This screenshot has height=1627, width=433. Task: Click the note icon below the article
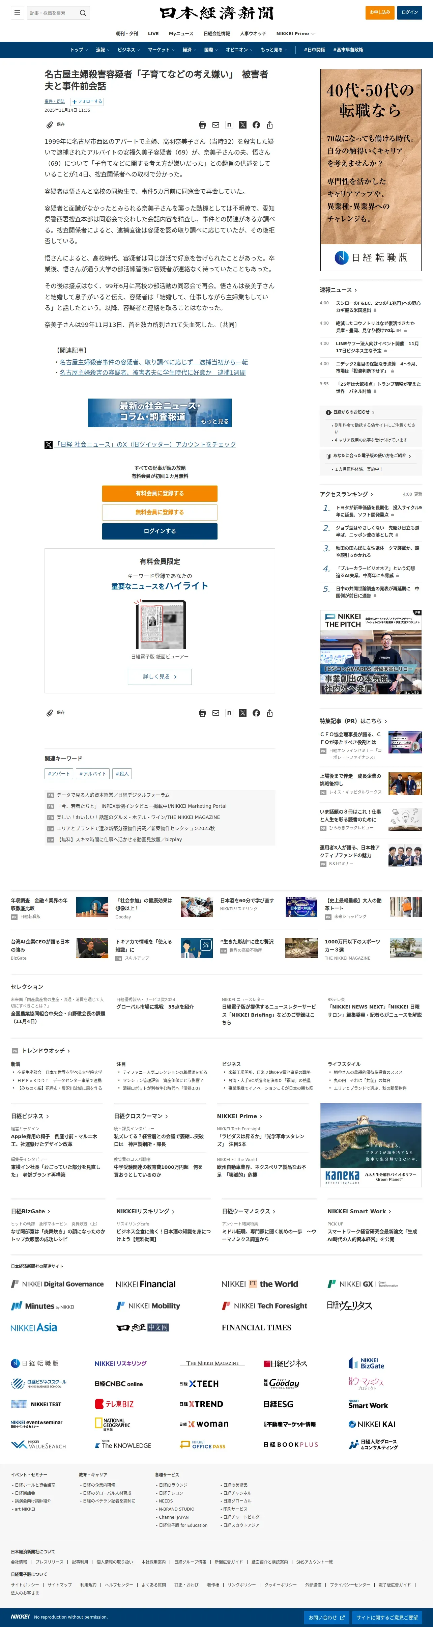tap(229, 713)
